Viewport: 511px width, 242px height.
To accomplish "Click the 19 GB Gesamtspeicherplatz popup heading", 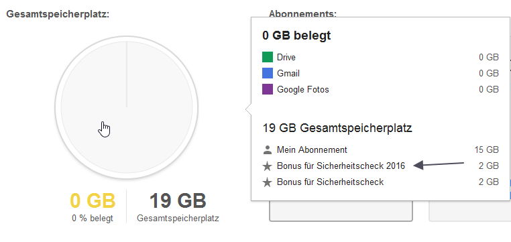I will 337,128.
